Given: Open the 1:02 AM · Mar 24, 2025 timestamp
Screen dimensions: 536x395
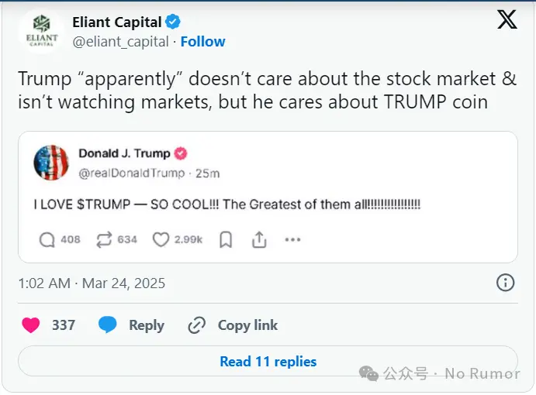Looking at the screenshot, I should [92, 283].
